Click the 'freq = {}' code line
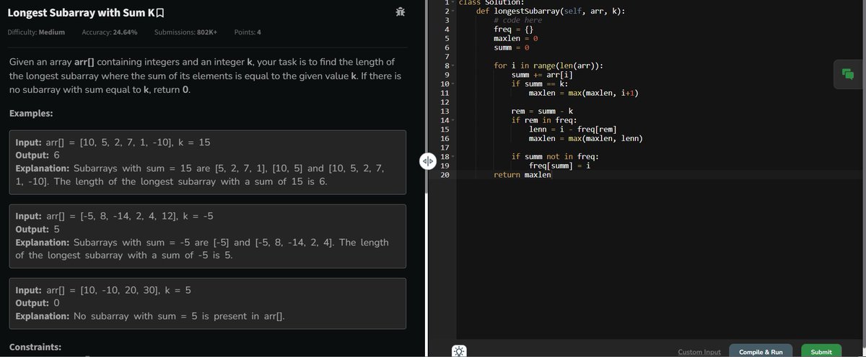Viewport: 866px width, 357px height. coord(513,30)
